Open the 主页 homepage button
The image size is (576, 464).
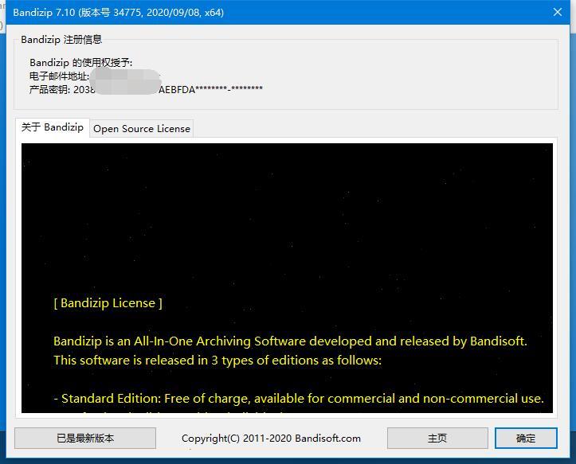pos(437,438)
